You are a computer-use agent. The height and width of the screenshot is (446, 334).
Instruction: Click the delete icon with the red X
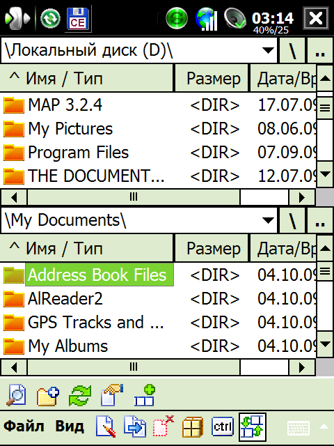164,426
